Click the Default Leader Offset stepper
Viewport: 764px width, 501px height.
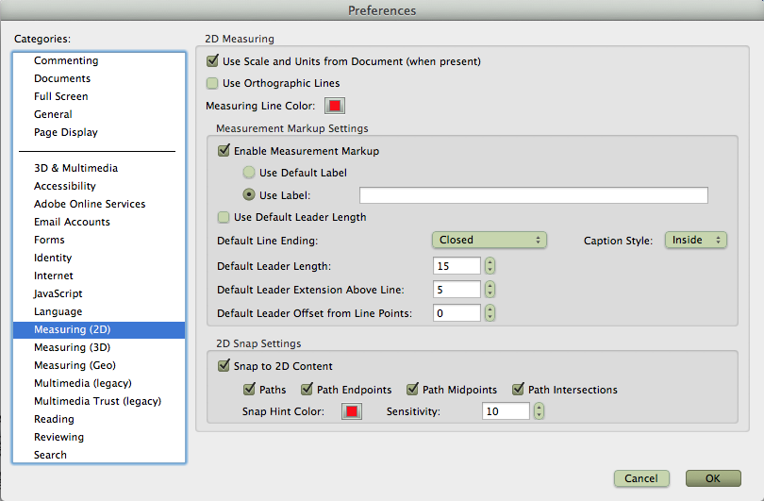(490, 313)
